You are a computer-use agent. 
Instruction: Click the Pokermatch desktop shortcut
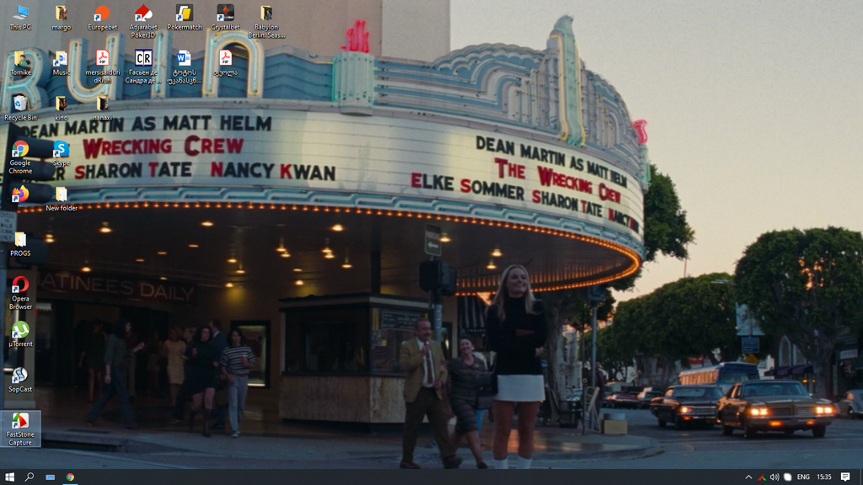click(185, 18)
